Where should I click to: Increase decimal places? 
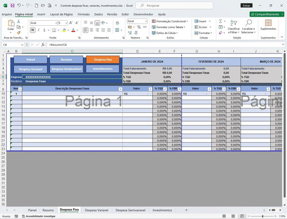(x=130, y=33)
